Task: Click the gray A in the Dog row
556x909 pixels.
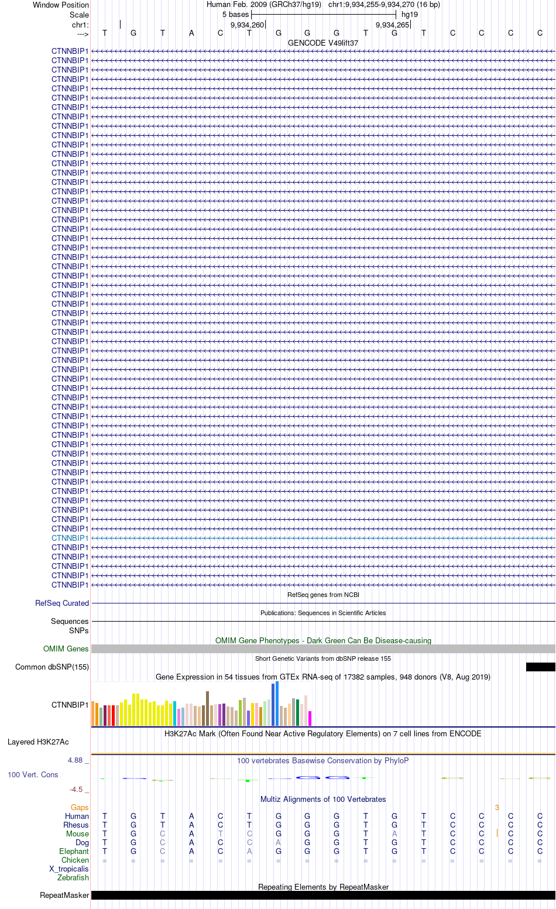Action: click(279, 842)
